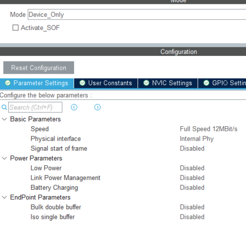Click green check icon on Parameter Settings tab
Screen dimensions: 246x231
(8, 83)
